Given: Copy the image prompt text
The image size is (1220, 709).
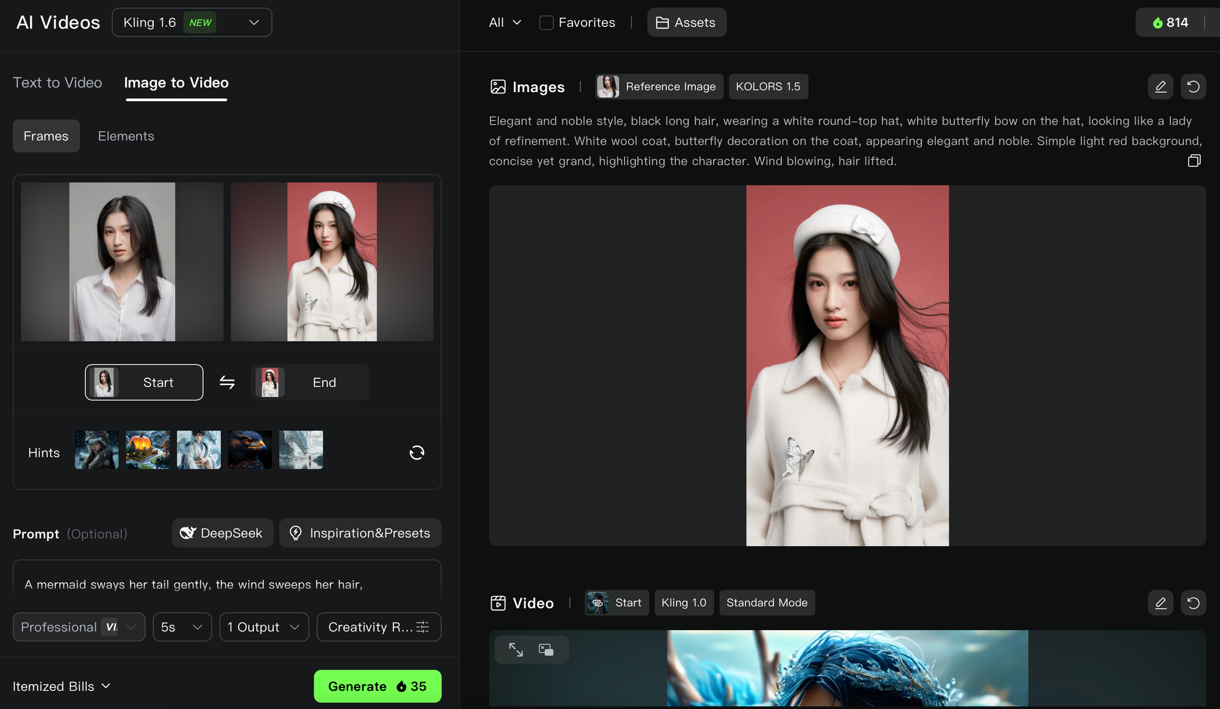Looking at the screenshot, I should pyautogui.click(x=1194, y=160).
